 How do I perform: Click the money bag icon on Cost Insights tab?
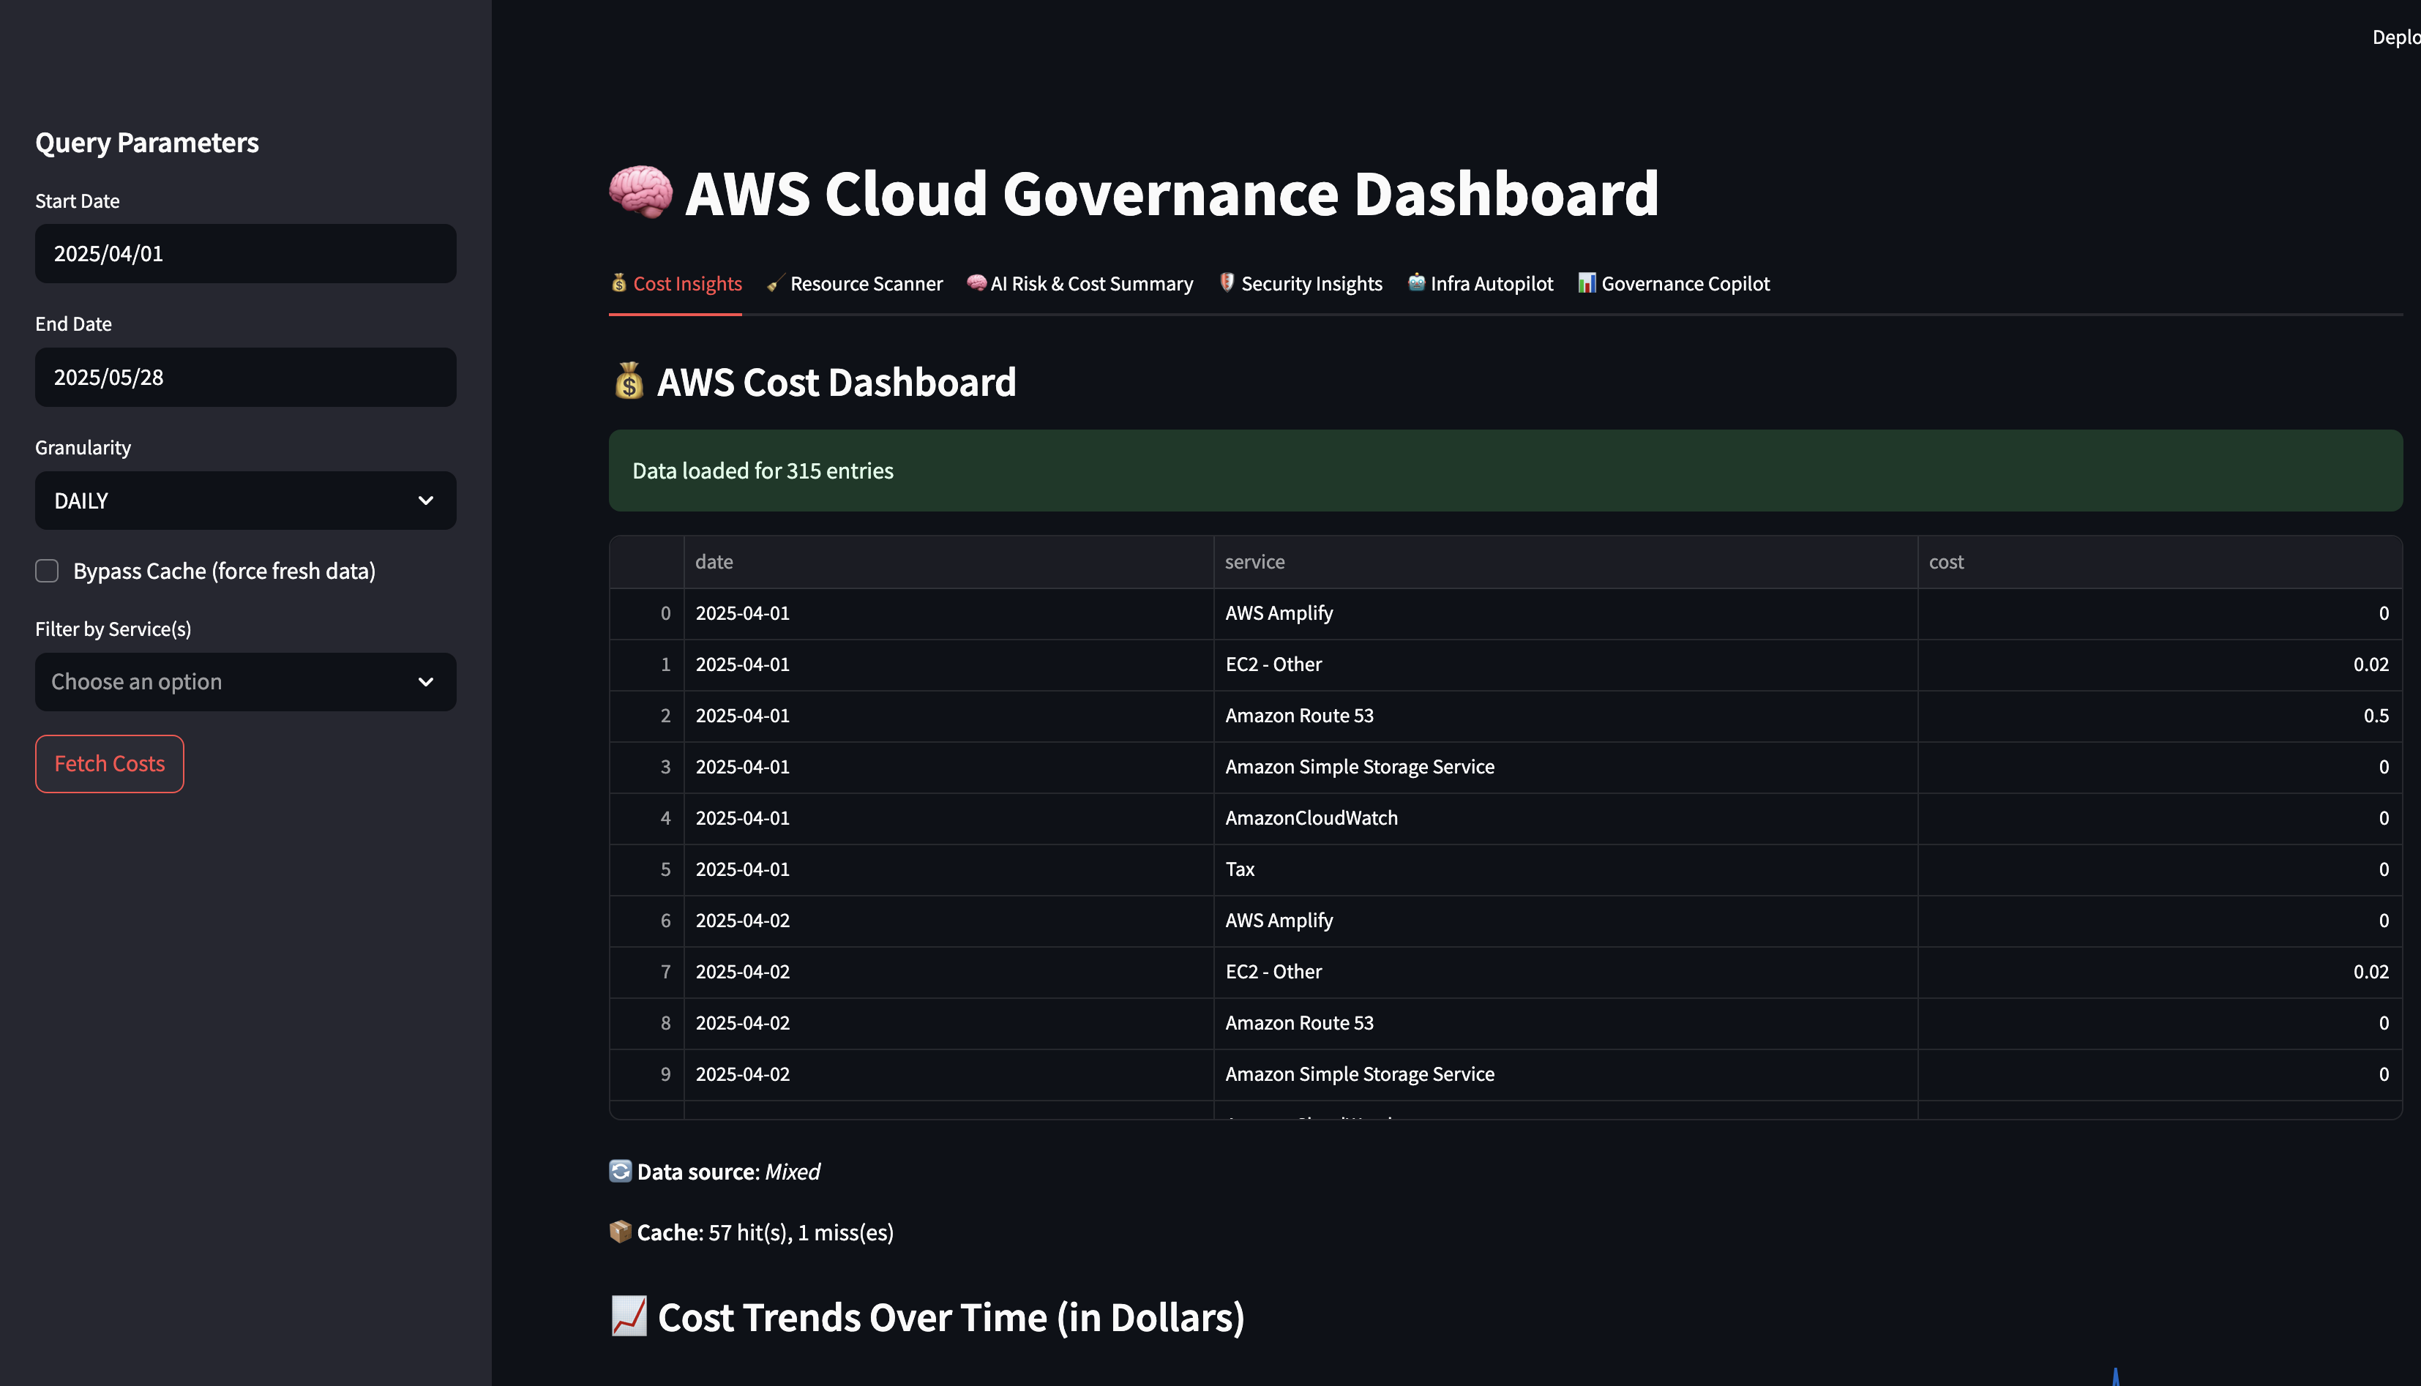click(x=619, y=282)
